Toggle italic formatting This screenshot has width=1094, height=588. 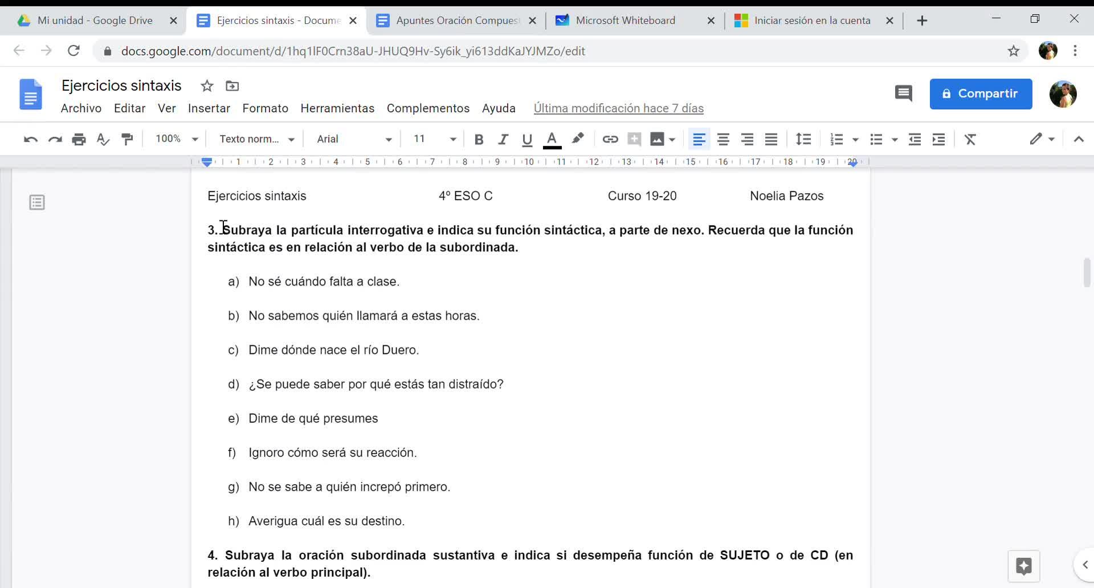(503, 139)
